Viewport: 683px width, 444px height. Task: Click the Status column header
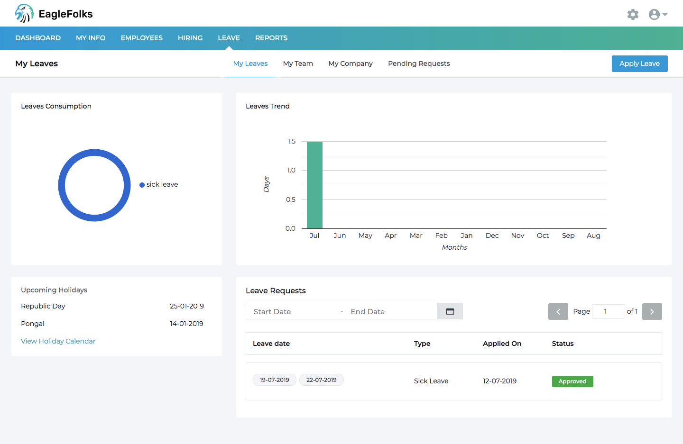tap(563, 344)
